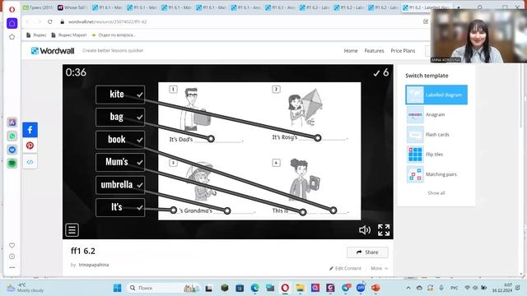Choose the Labelled diagram template
Screen dimensions: 527x296
(436, 95)
